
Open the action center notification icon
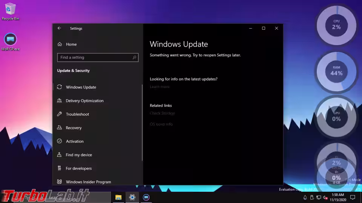353,197
